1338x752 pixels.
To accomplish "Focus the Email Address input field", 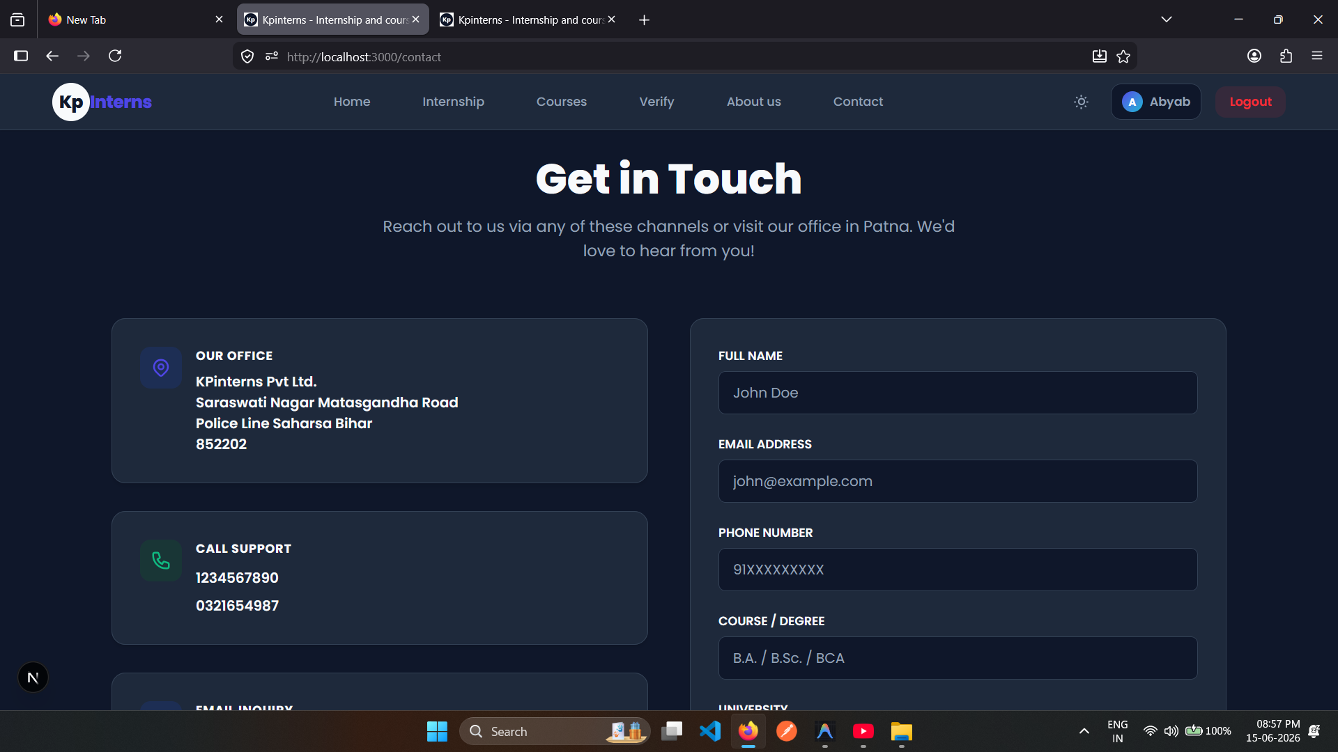I will [958, 481].
